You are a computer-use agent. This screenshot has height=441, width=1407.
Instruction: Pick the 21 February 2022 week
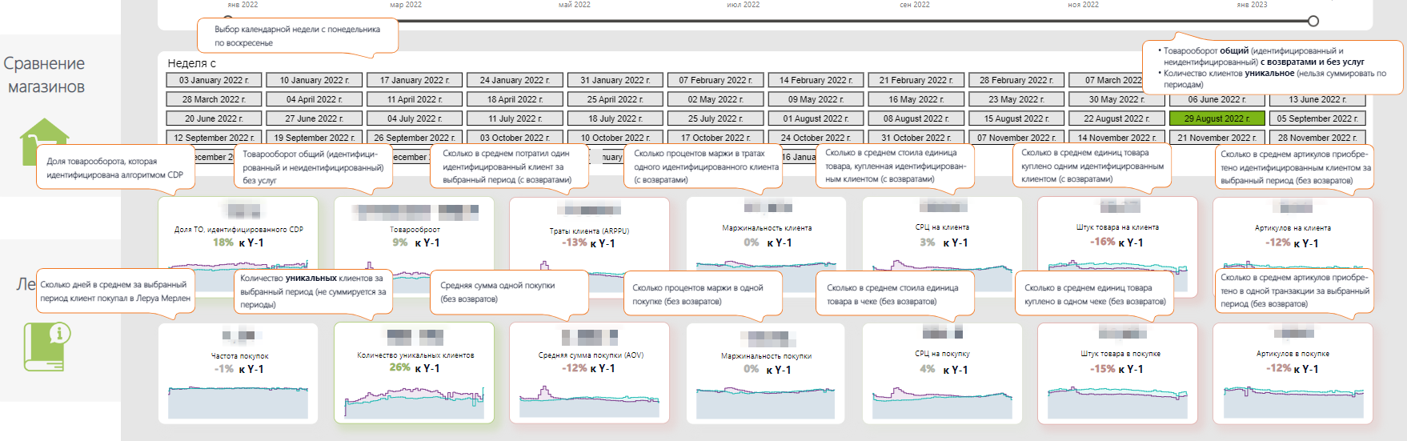pyautogui.click(x=916, y=80)
